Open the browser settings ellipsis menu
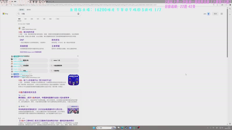The image size is (232, 130). click(226, 5)
